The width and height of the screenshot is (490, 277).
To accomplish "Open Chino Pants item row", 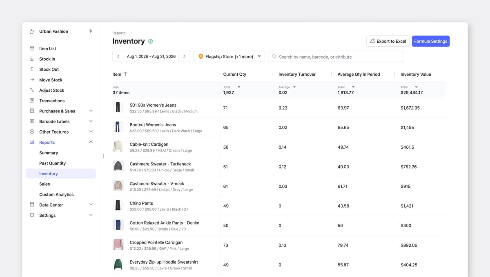I will pos(279,206).
